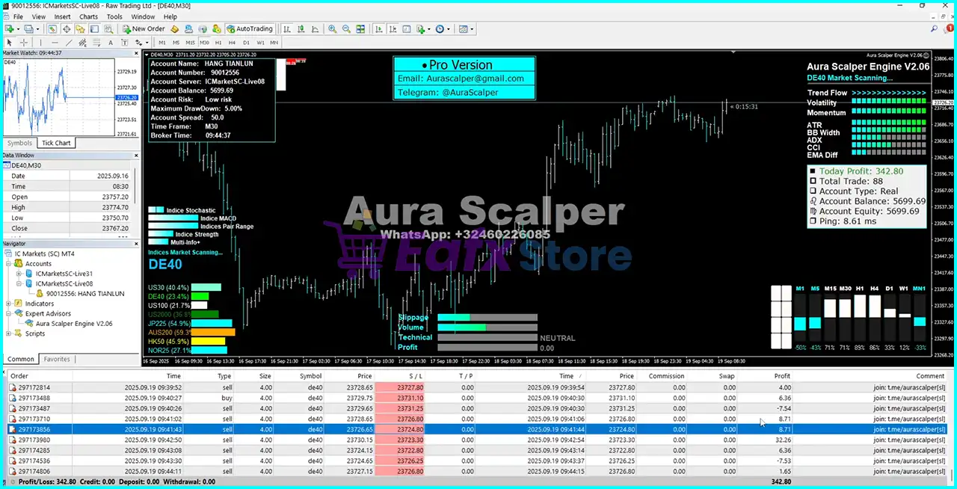This screenshot has height=489, width=957.
Task: Select the Vertical Line drawing tool
Action: click(40, 43)
